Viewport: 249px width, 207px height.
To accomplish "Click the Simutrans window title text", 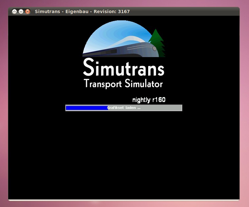I will (82, 11).
